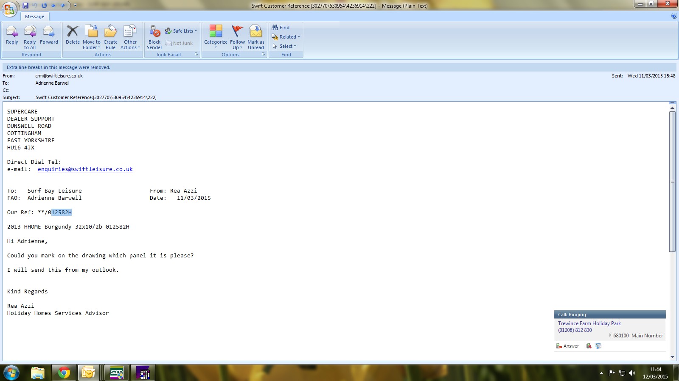
Task: Expand the Select dropdown
Action: (284, 46)
